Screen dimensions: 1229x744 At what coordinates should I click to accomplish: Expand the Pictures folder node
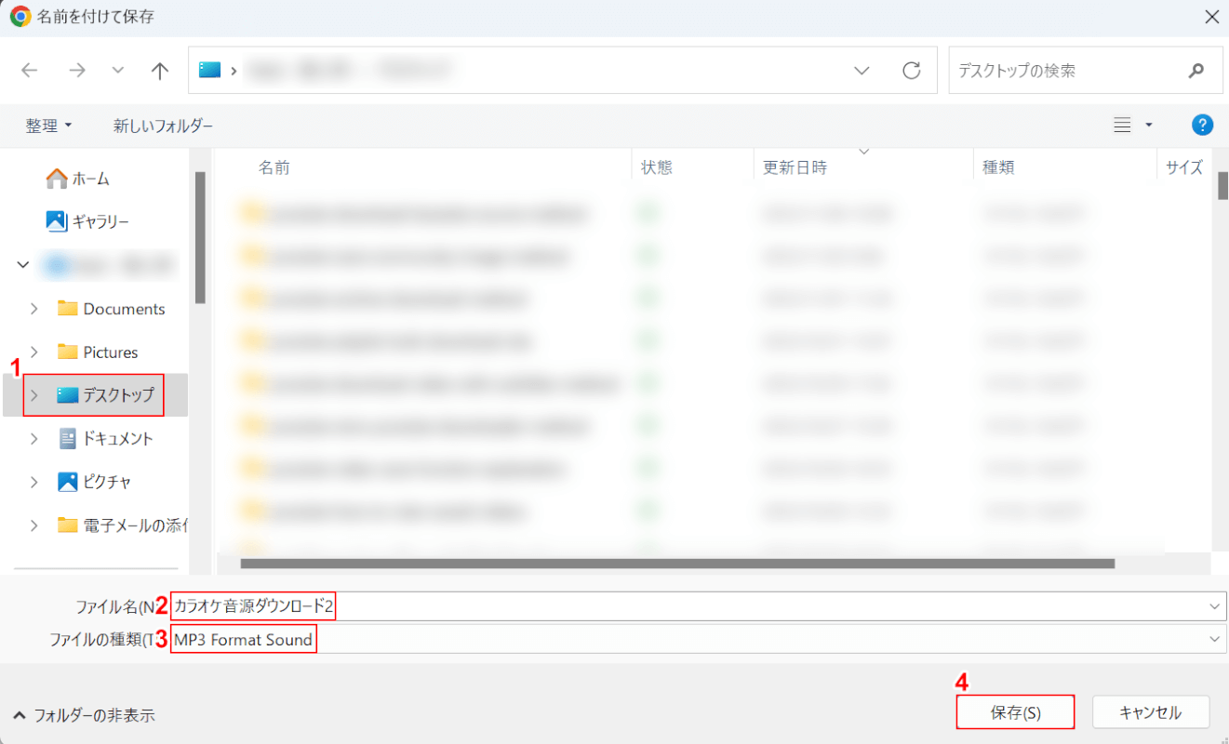click(34, 352)
